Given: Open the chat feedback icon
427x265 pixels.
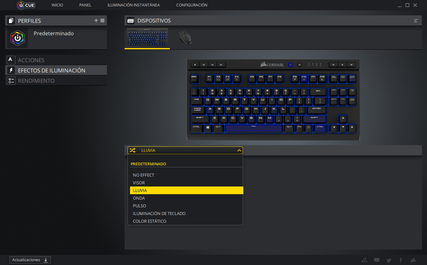Looking at the screenshot, I should [x=377, y=260].
